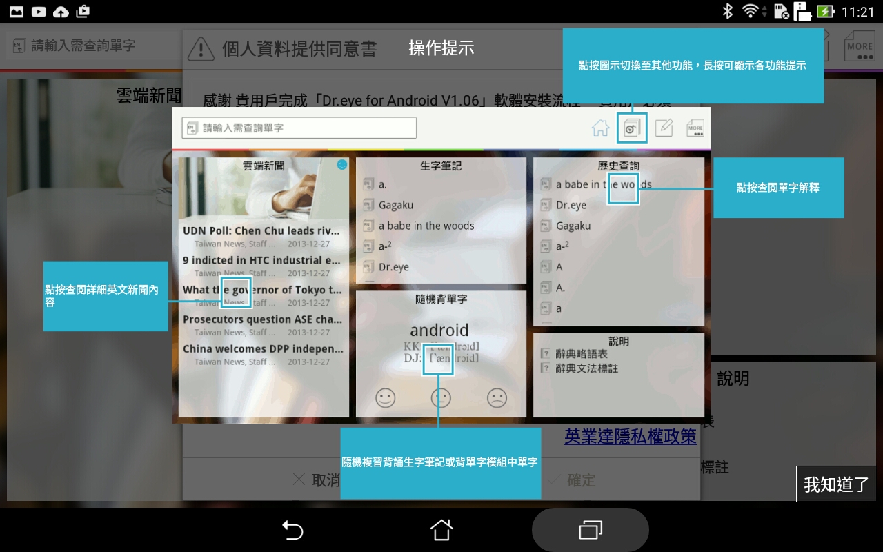Tap the Wi-Fi icon in the status bar
The width and height of the screenshot is (883, 552).
tap(751, 11)
